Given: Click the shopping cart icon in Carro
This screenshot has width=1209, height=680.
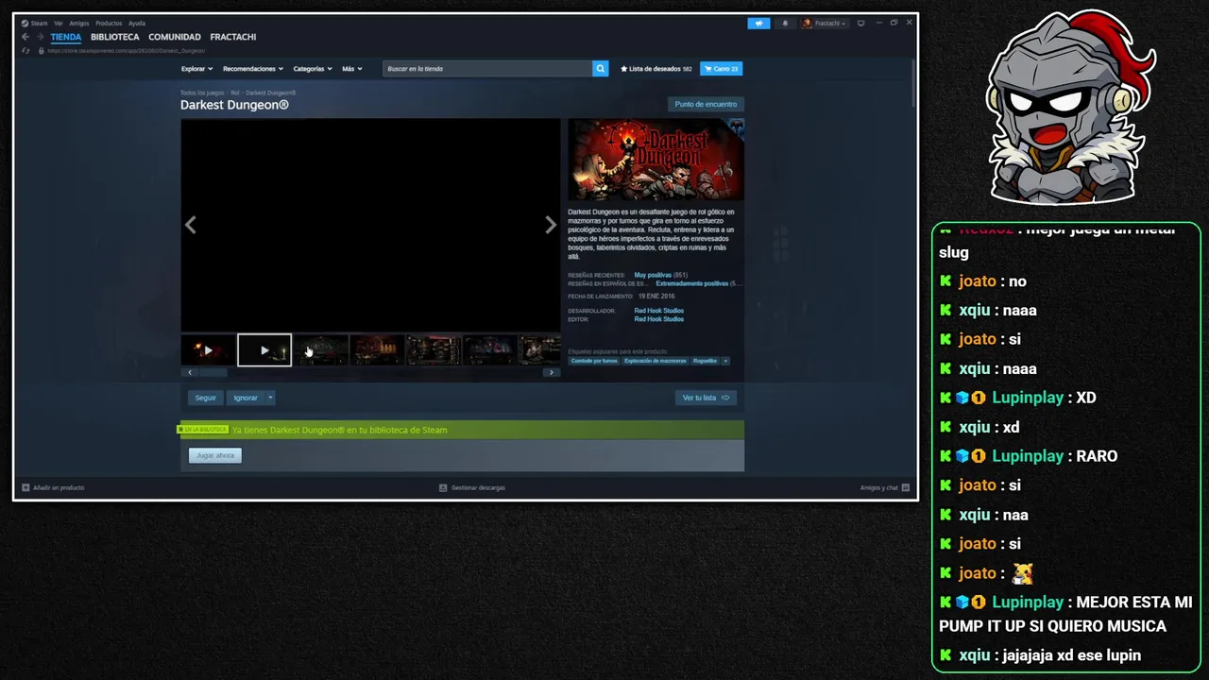Looking at the screenshot, I should pyautogui.click(x=707, y=69).
